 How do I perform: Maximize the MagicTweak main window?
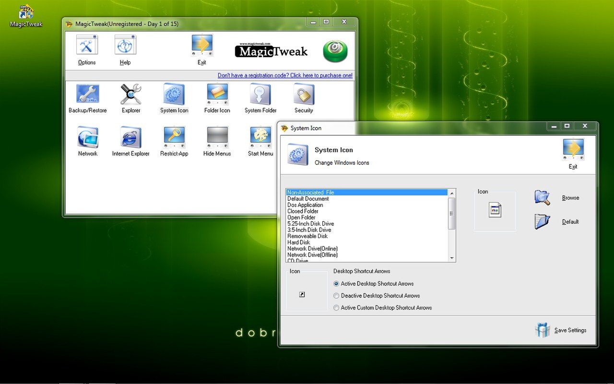point(326,22)
